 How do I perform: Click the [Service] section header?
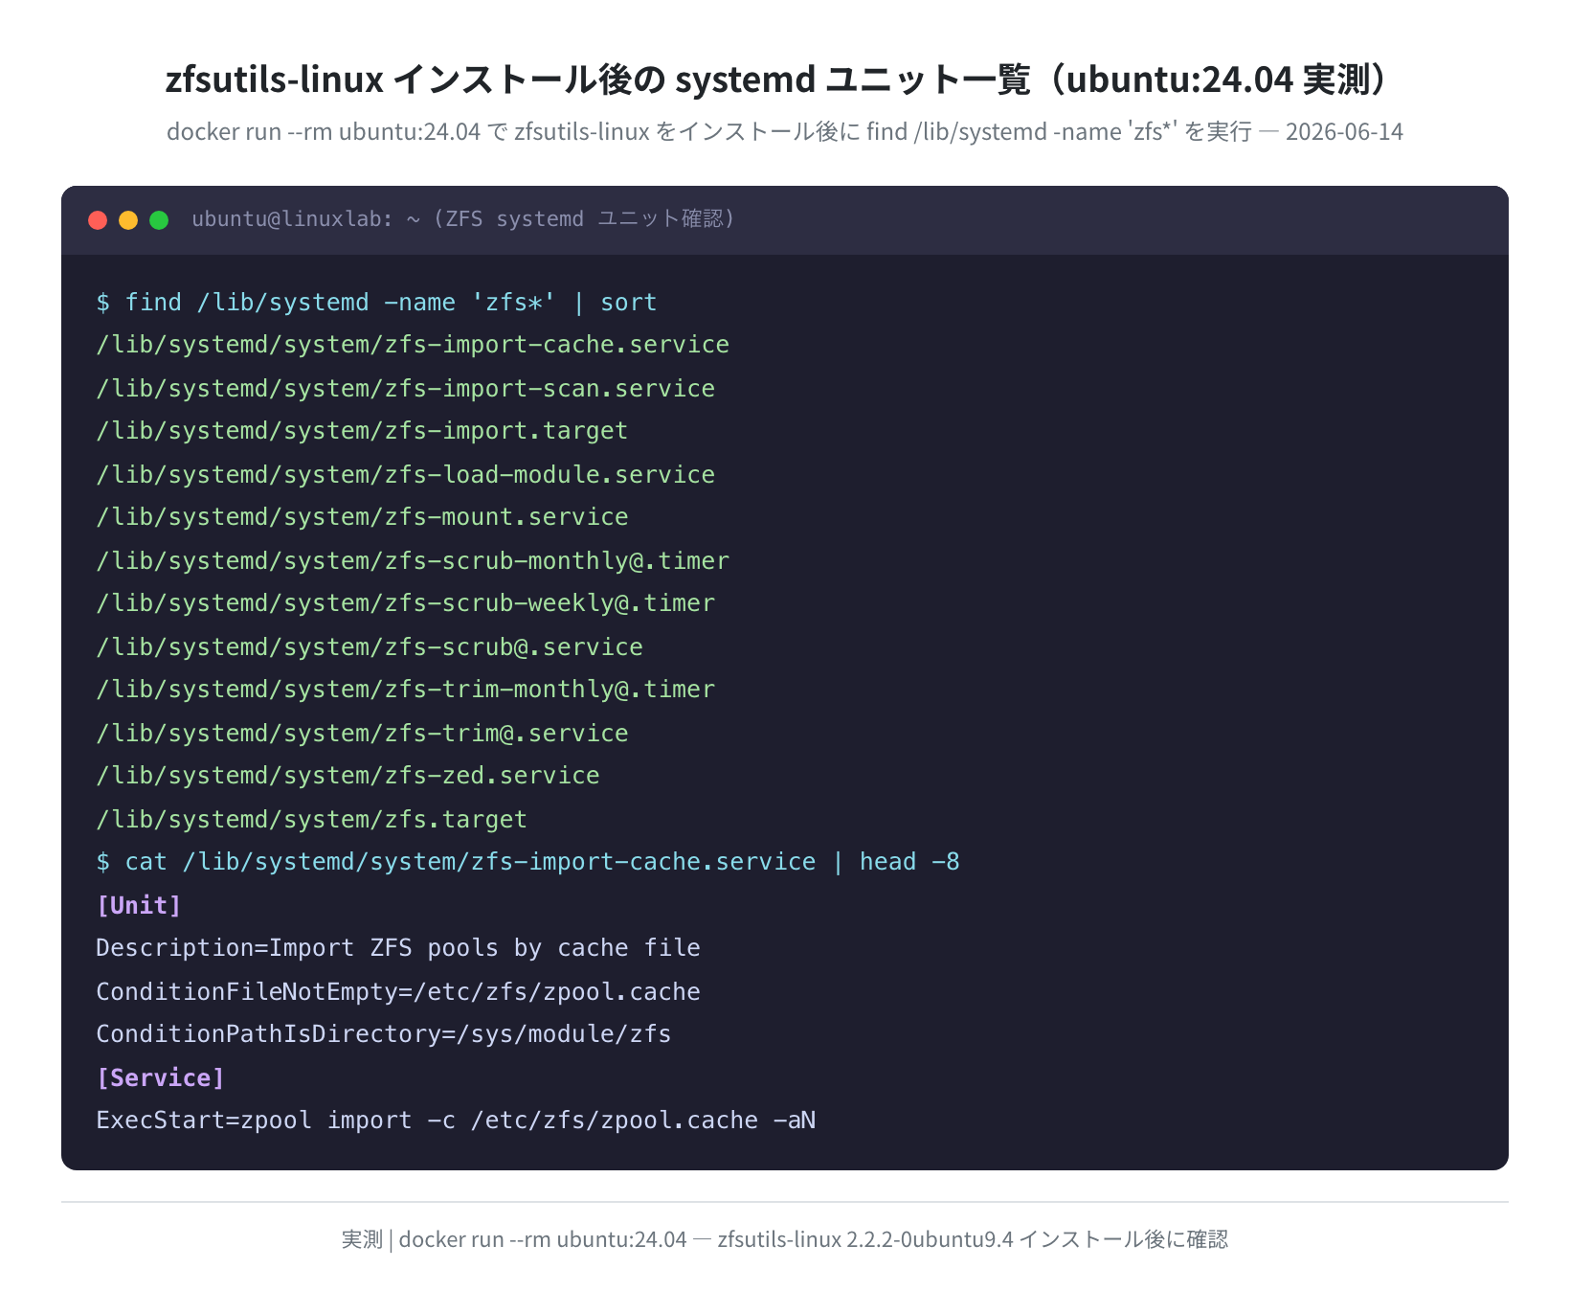point(160,1078)
